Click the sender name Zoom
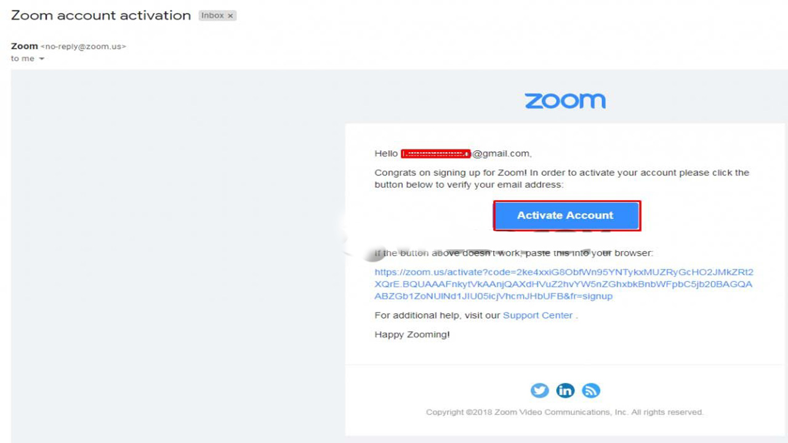 [24, 46]
